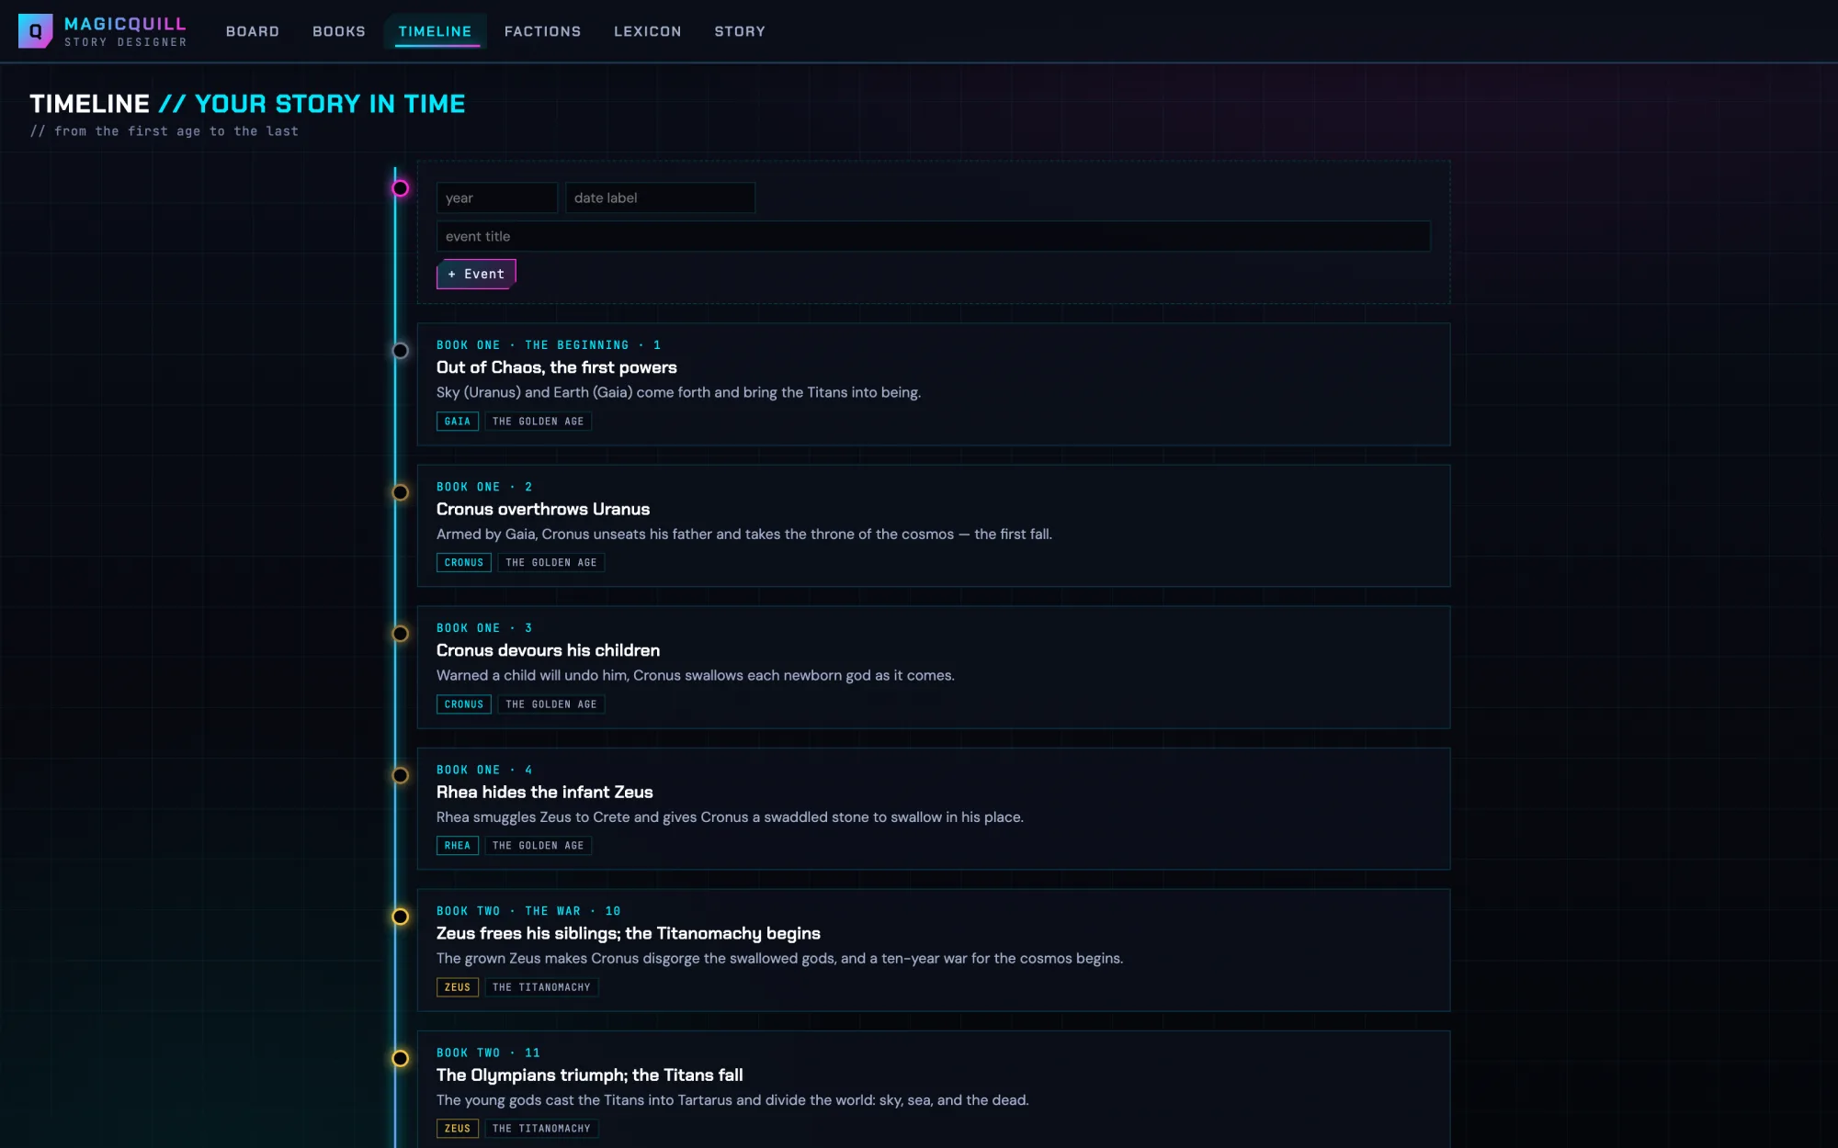
Task: Open 'Zeus frees his siblings; the Titanomachy begins'
Action: (x=629, y=933)
